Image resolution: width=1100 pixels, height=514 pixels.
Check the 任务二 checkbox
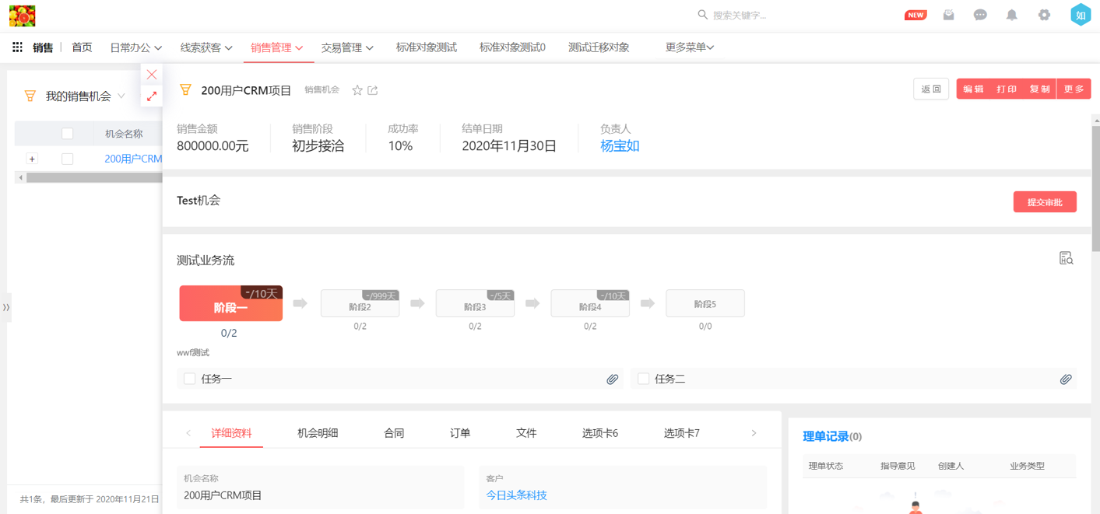pos(643,379)
